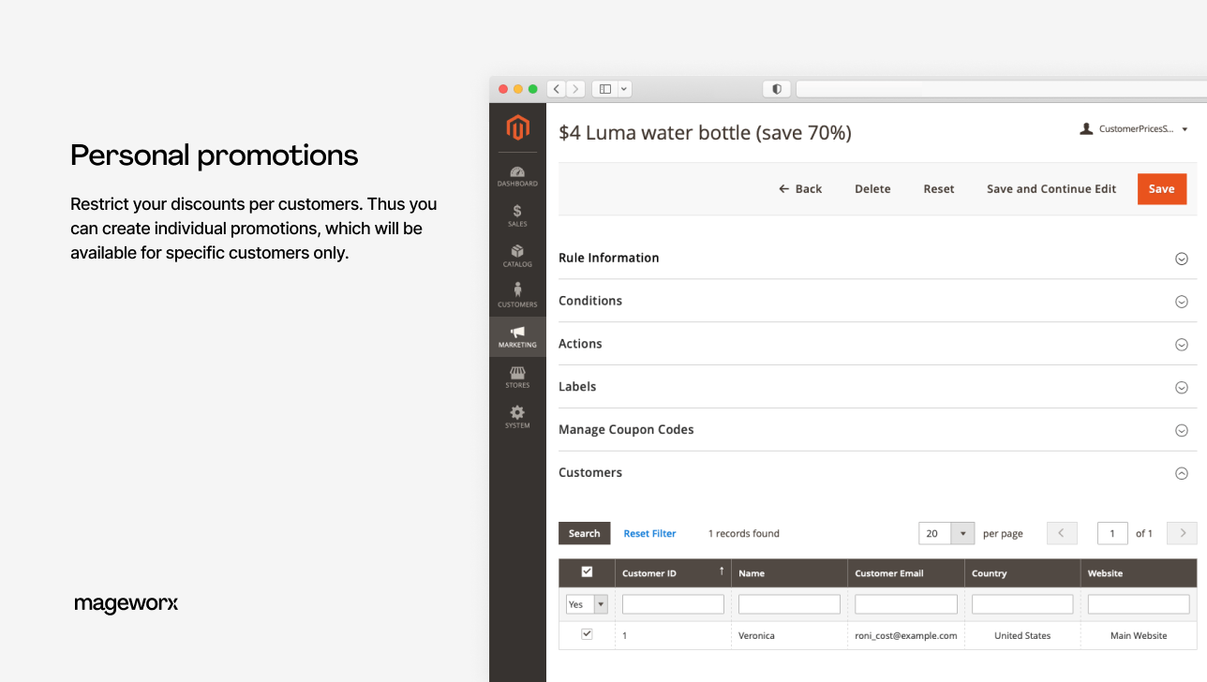Click the Safari privacy shield icon
This screenshot has height=682, width=1207.
coord(776,88)
